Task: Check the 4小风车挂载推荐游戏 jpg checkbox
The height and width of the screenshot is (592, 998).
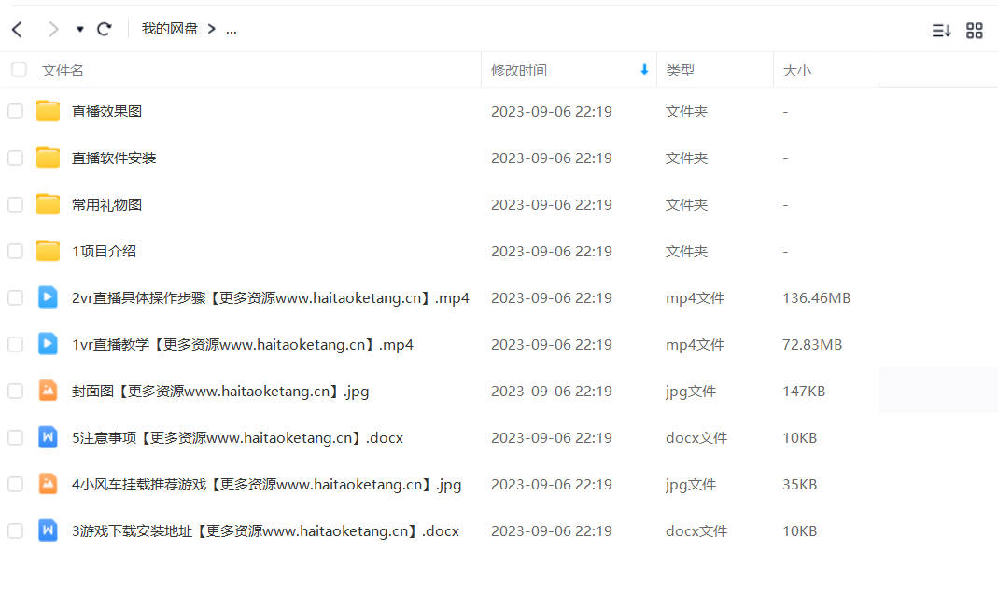Action: click(15, 485)
